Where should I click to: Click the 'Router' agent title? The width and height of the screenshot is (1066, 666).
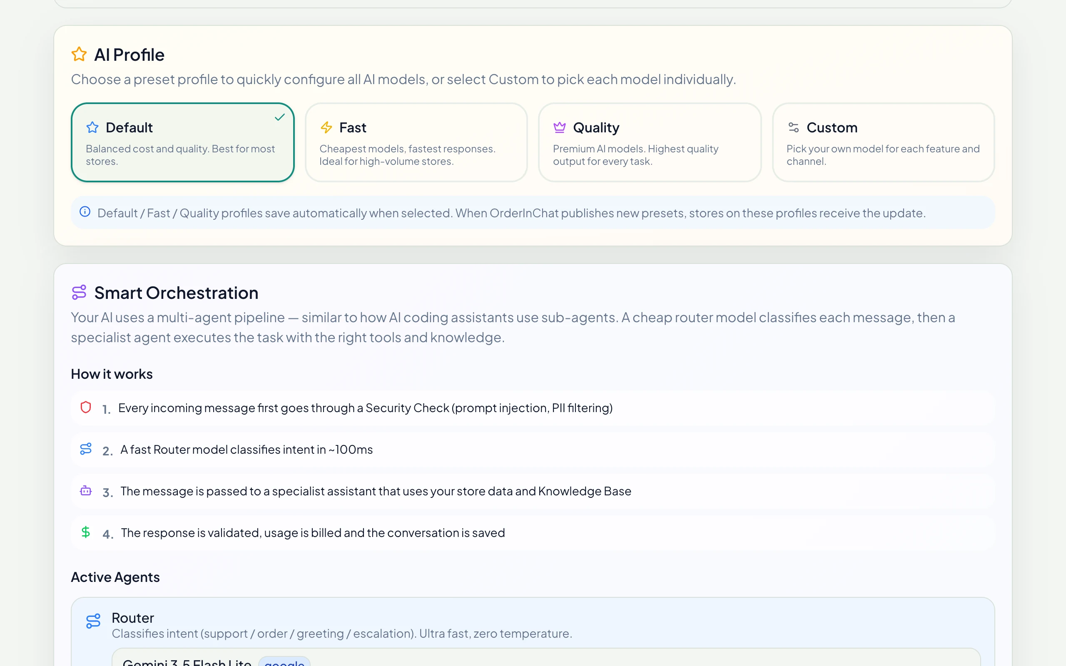(x=133, y=618)
